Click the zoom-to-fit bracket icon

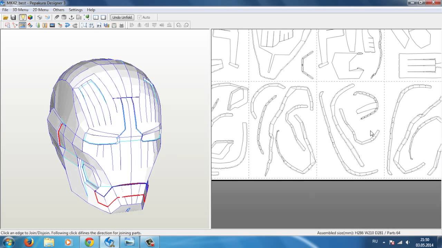pos(84,25)
